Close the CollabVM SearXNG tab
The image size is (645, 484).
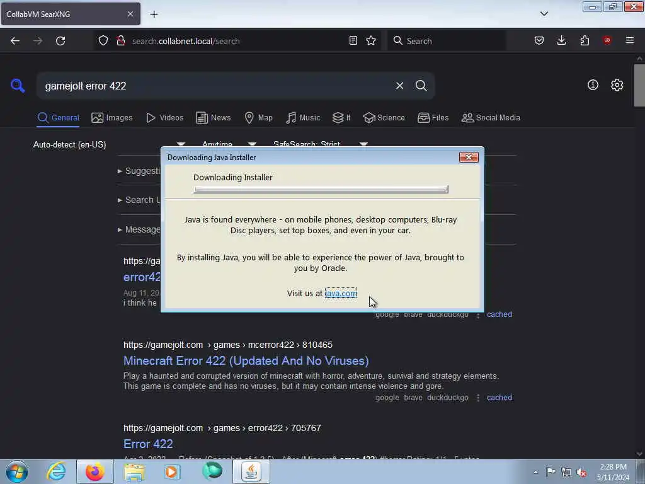pyautogui.click(x=130, y=14)
